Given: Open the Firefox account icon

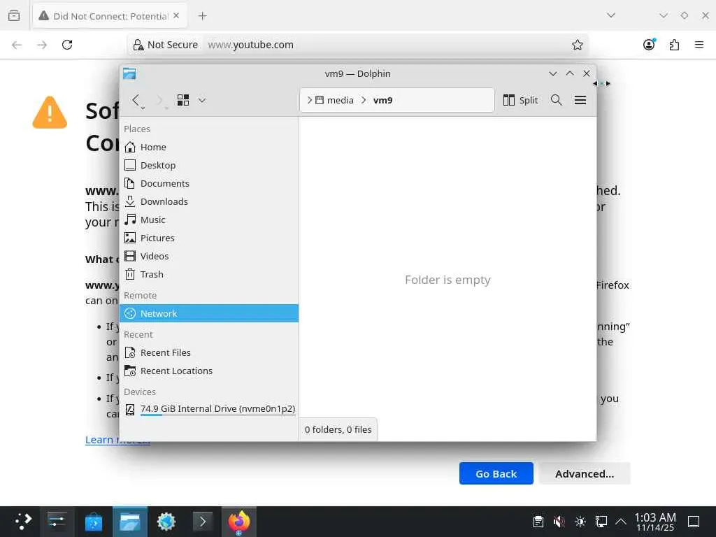Looking at the screenshot, I should pyautogui.click(x=649, y=45).
